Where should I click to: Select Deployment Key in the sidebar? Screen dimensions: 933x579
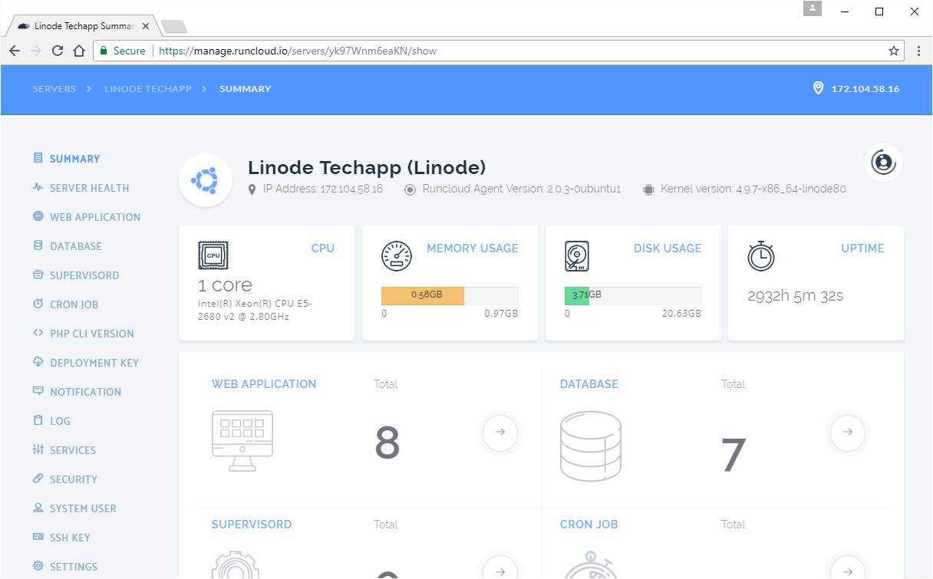(94, 363)
